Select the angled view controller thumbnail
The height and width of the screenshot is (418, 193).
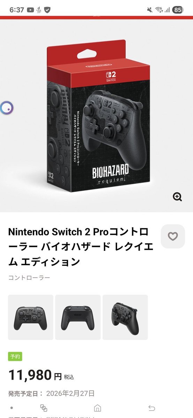click(x=125, y=317)
